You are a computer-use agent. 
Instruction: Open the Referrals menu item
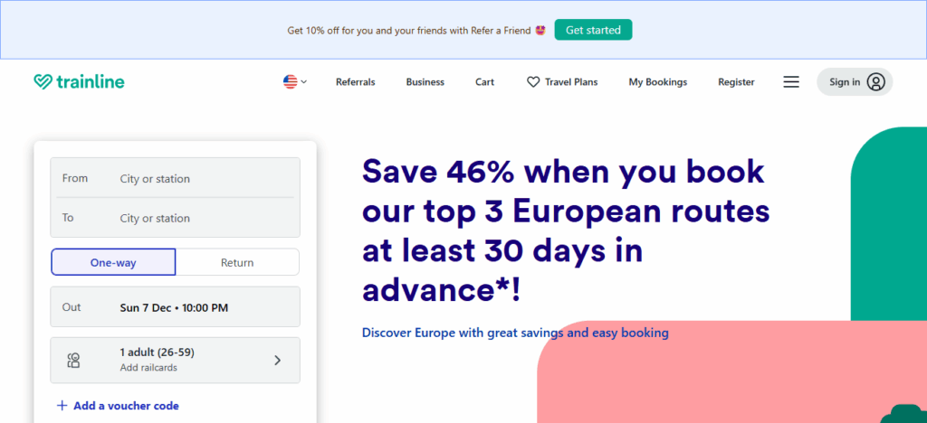pos(355,82)
